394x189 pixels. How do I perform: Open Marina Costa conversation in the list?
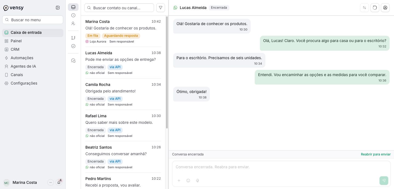123,31
